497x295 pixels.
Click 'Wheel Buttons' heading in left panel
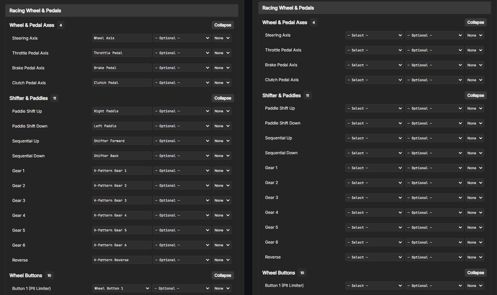click(x=26, y=275)
